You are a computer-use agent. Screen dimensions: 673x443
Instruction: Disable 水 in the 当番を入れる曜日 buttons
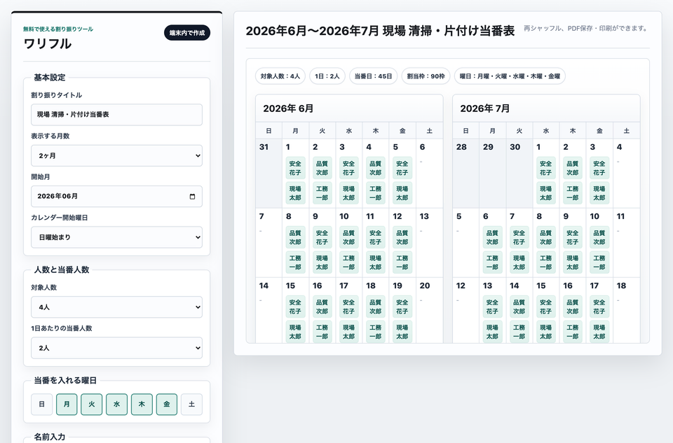[x=117, y=404]
